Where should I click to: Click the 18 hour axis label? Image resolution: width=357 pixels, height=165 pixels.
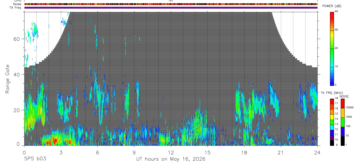point(244,152)
